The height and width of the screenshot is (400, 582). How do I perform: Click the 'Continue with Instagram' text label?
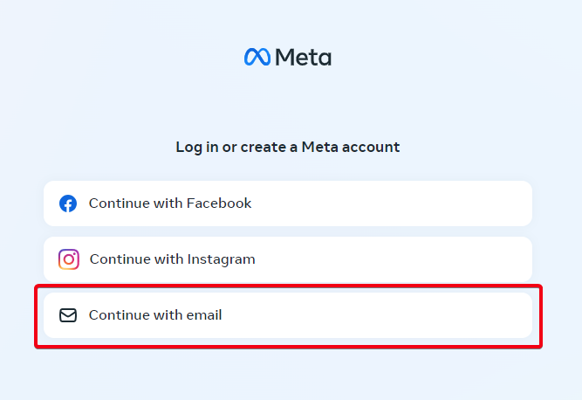tap(172, 259)
